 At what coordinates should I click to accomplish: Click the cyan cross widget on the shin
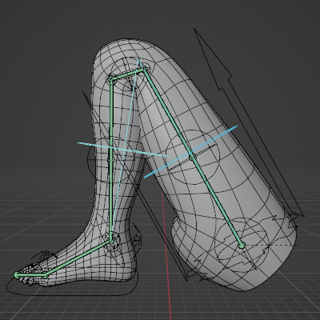click(x=123, y=150)
